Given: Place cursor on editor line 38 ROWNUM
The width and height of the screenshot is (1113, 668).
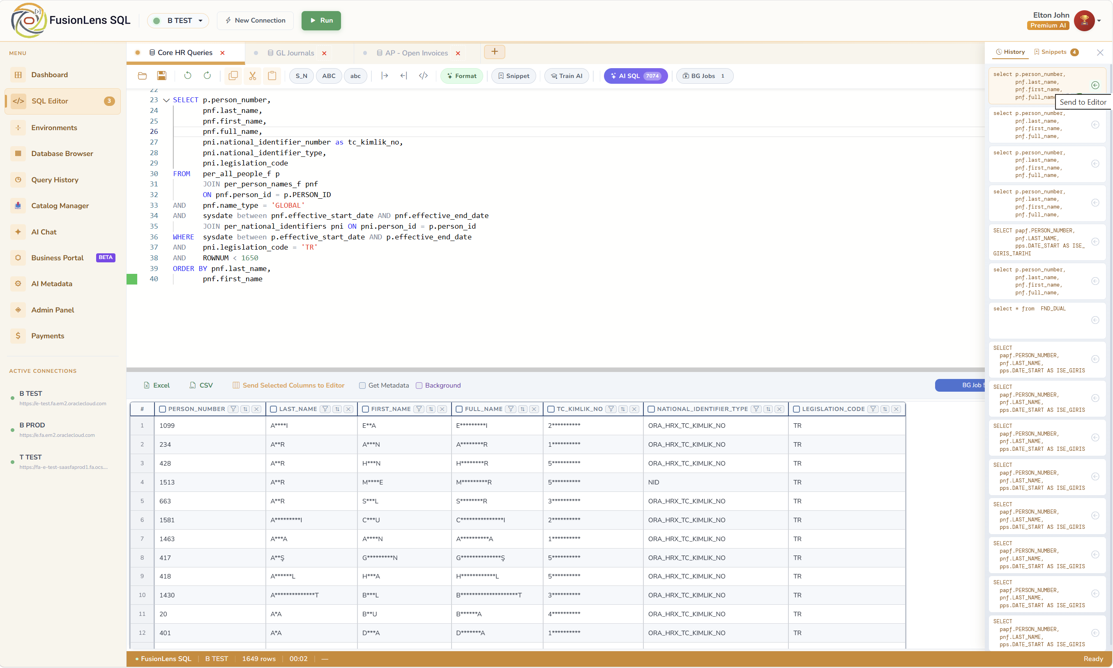Looking at the screenshot, I should pyautogui.click(x=215, y=258).
